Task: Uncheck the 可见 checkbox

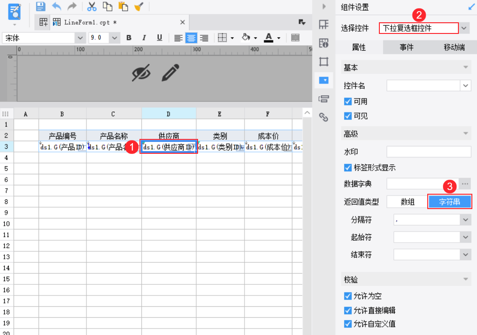Action: [x=348, y=116]
